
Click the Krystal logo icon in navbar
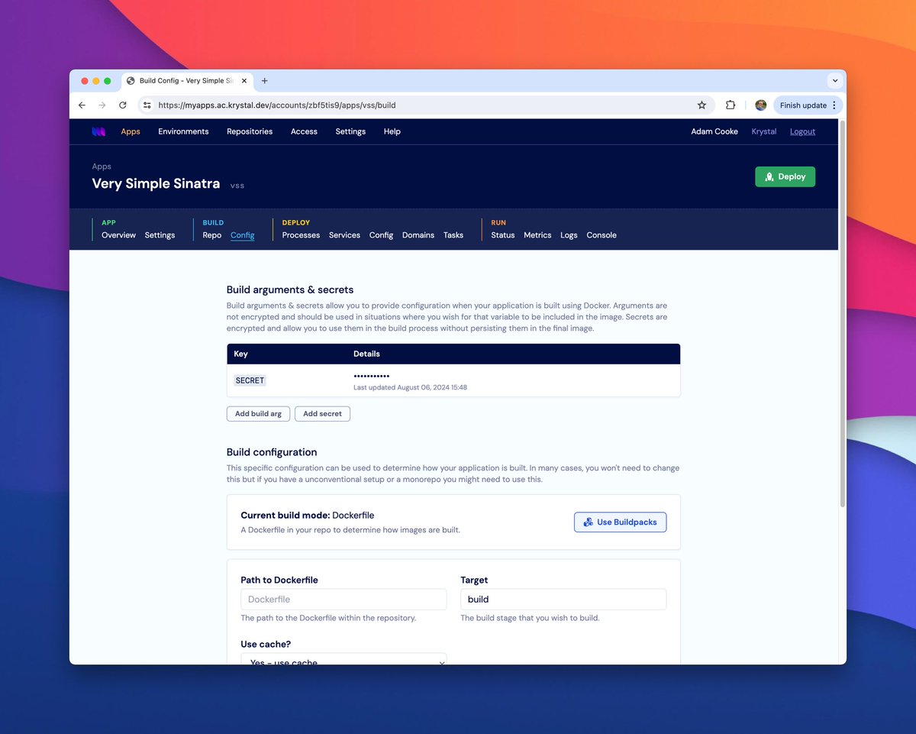click(x=98, y=131)
